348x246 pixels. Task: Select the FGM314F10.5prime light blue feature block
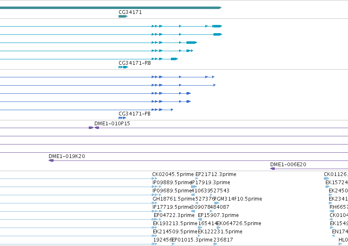pos(217,203)
